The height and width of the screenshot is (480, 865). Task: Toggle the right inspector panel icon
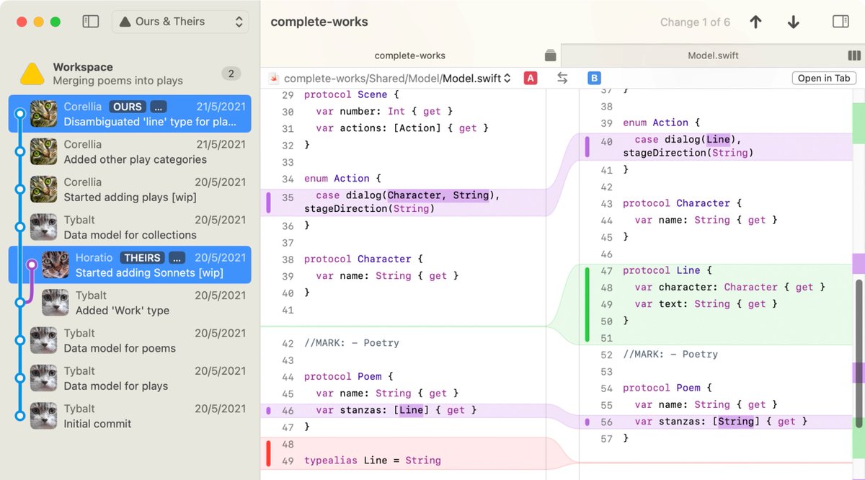pos(840,22)
